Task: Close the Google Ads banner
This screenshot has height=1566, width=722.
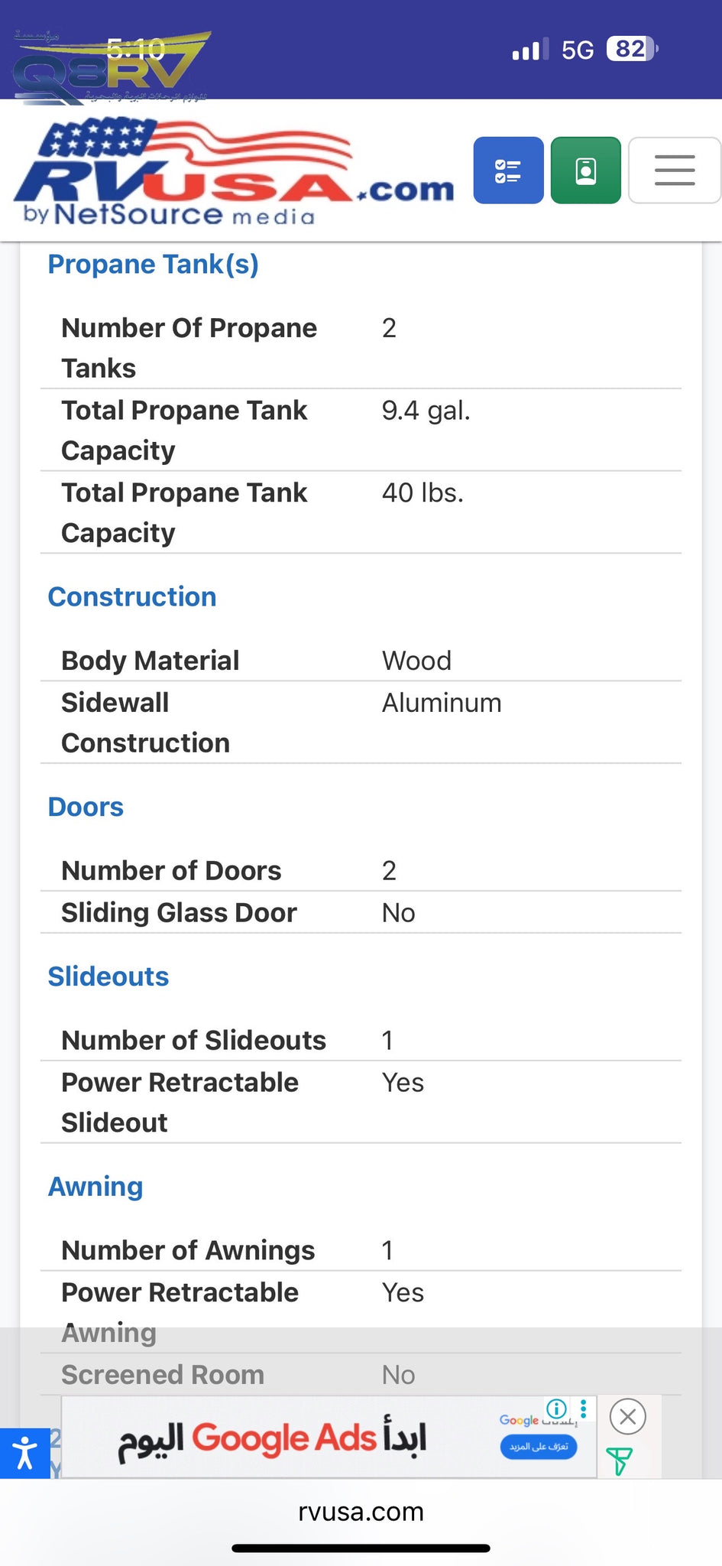Action: [628, 1416]
